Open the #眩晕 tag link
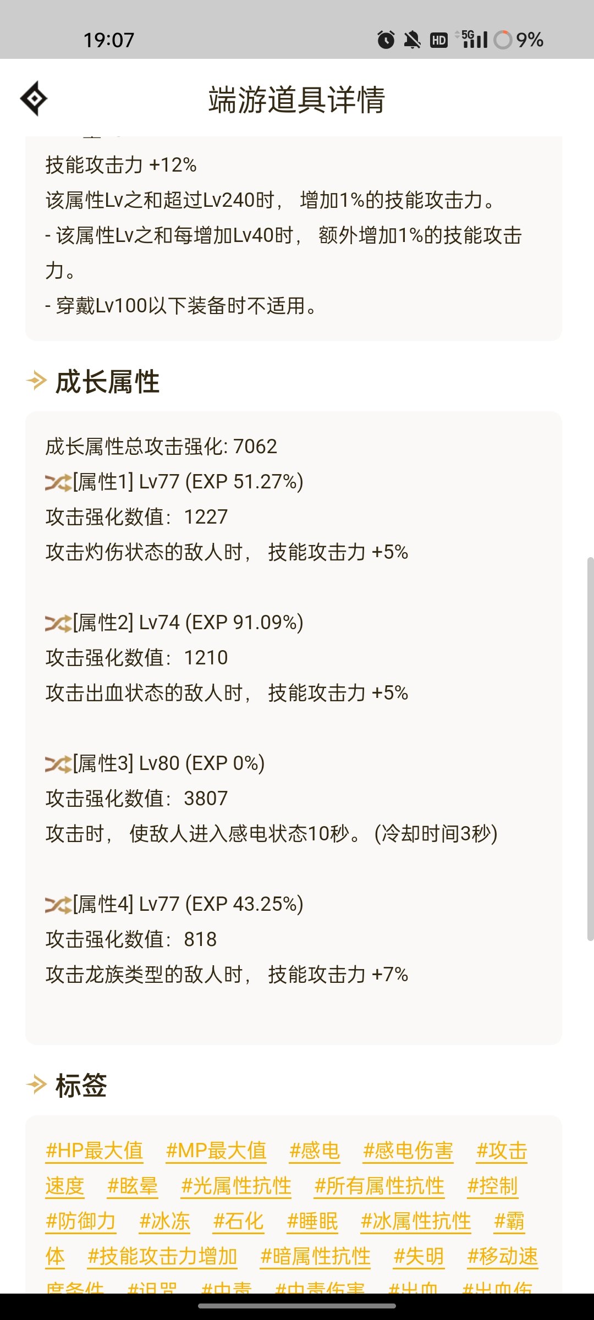The width and height of the screenshot is (594, 1320). [133, 1186]
